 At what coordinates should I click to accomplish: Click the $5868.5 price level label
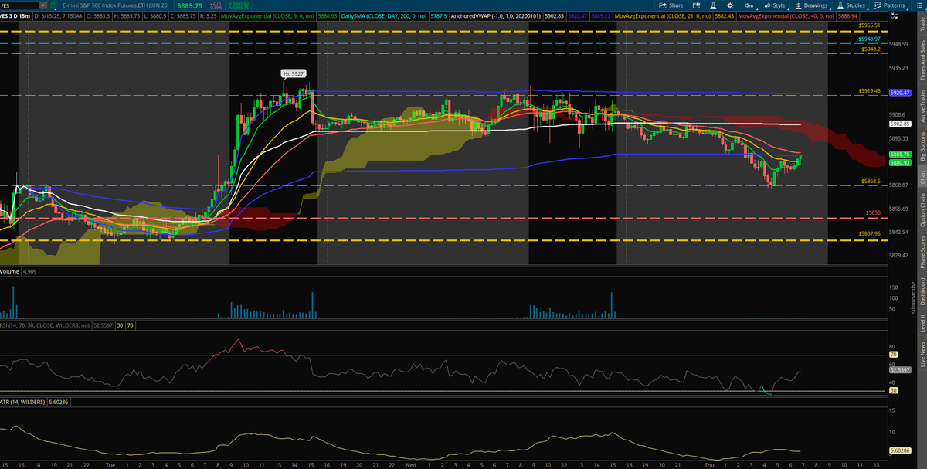[871, 181]
